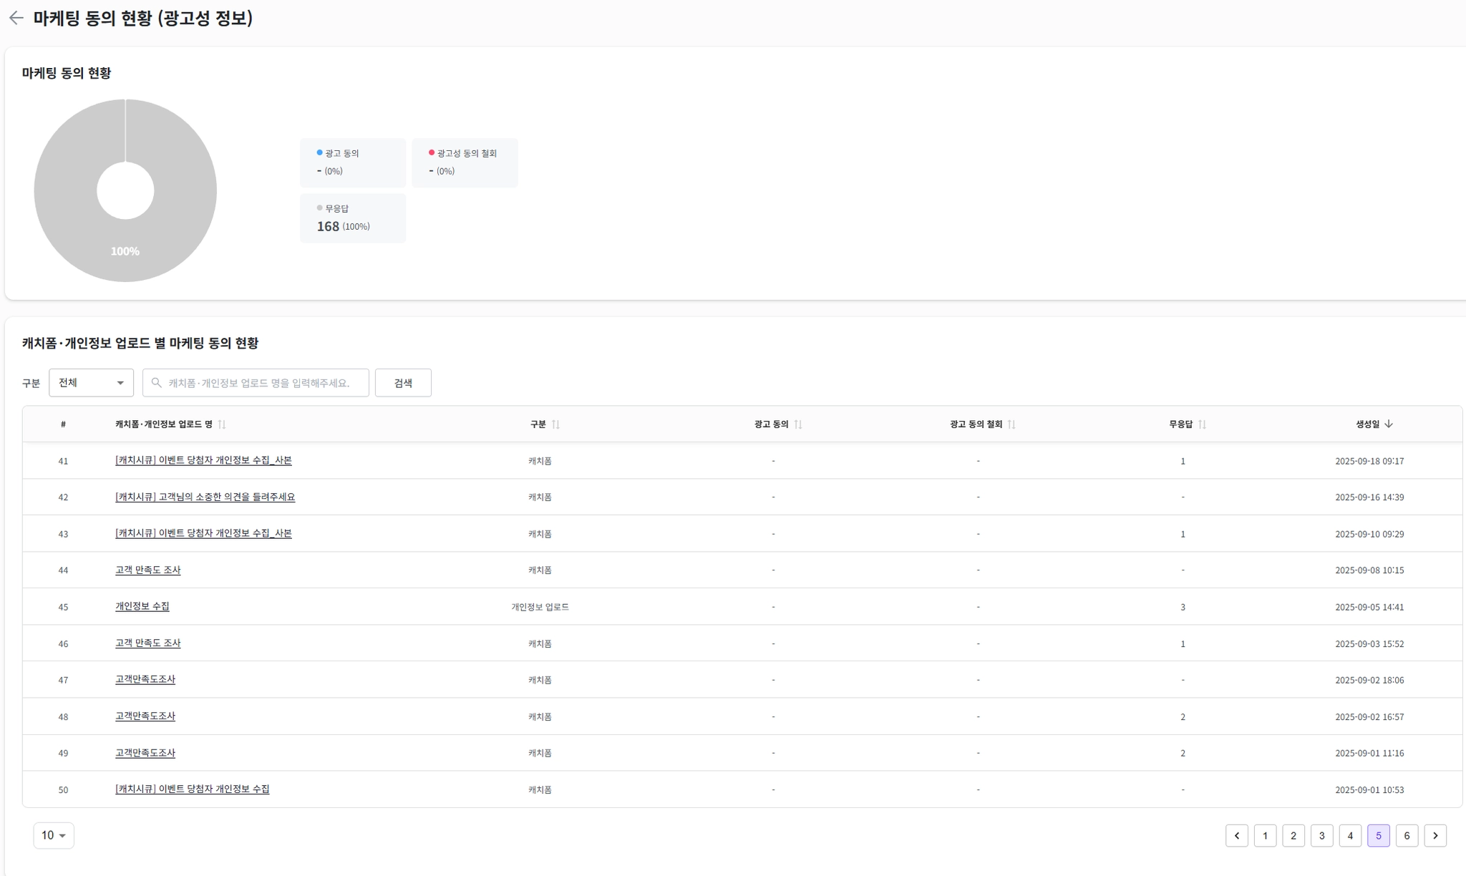Select pagination page 4
Screen dimensions: 1466x876
tap(1350, 835)
